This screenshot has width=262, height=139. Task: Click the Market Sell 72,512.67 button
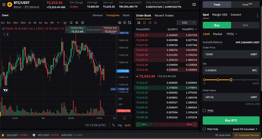click(110, 30)
